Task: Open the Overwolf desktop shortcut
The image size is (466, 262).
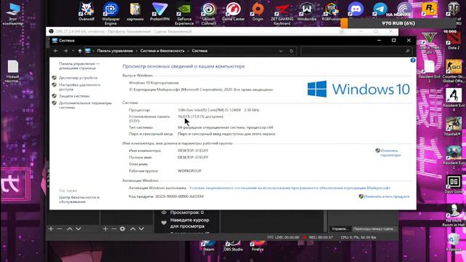Action: (87, 12)
